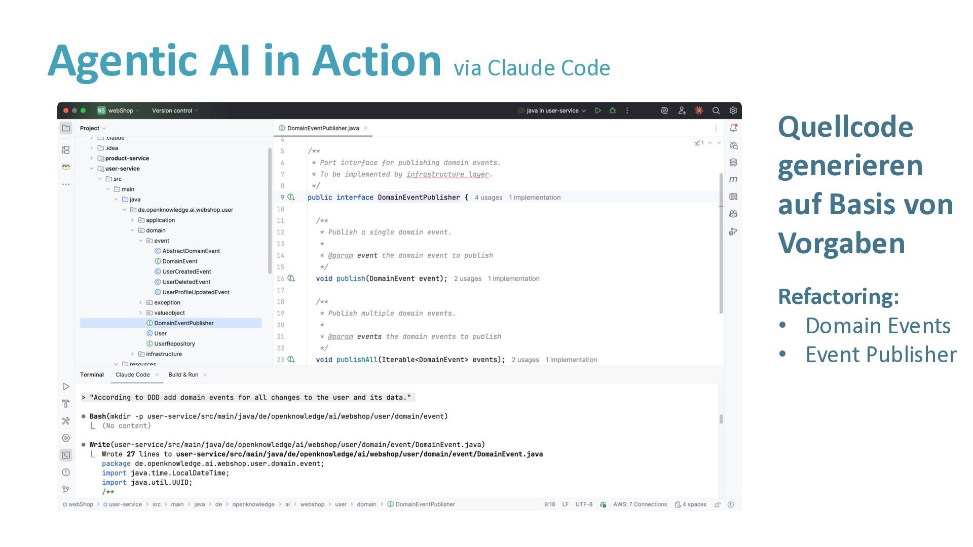The width and height of the screenshot is (973, 547).
Task: Click the Debug bug icon
Action: pos(613,110)
